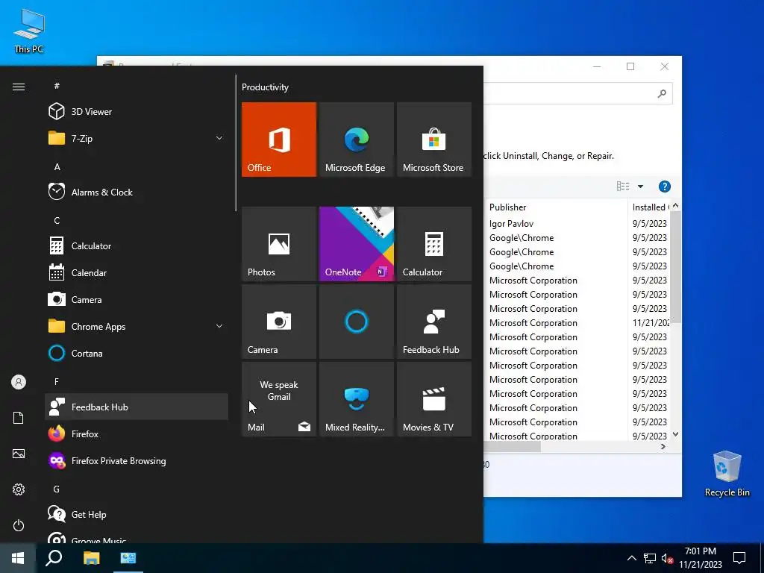Open Firefox Private Browsing
Viewport: 764px width, 573px height.
[137, 460]
